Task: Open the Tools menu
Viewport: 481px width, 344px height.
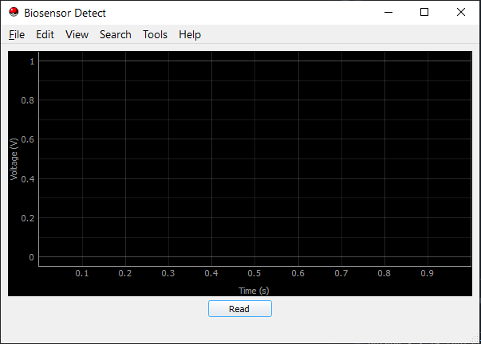Action: coord(155,34)
